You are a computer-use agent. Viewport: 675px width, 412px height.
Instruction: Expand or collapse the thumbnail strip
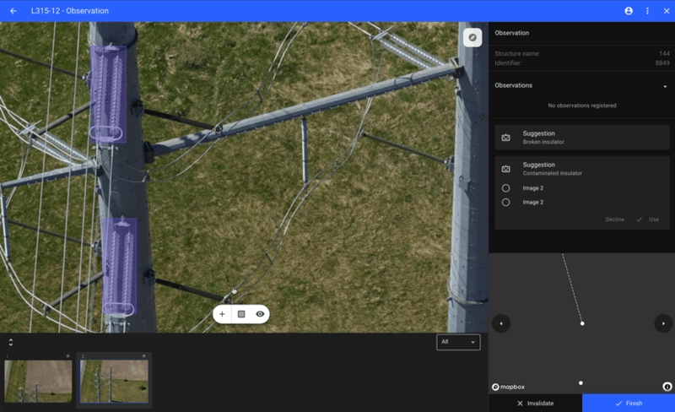[x=10, y=342]
